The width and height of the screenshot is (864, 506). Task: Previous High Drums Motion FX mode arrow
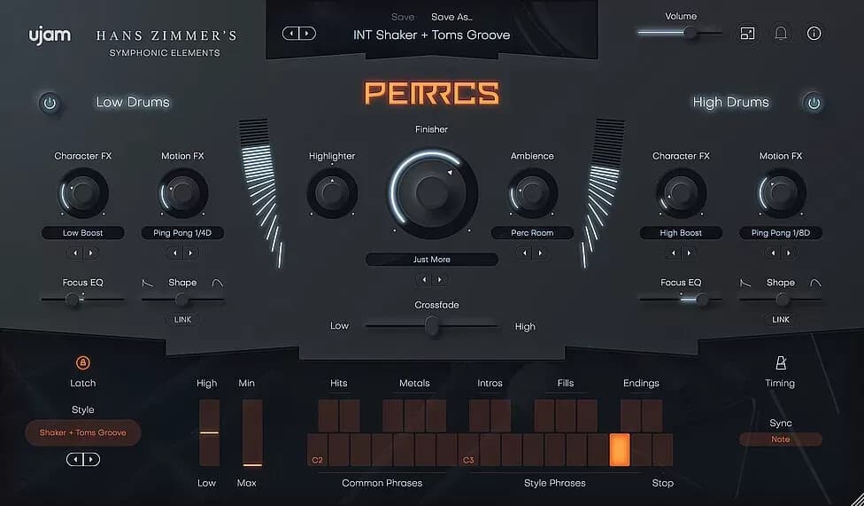773,253
